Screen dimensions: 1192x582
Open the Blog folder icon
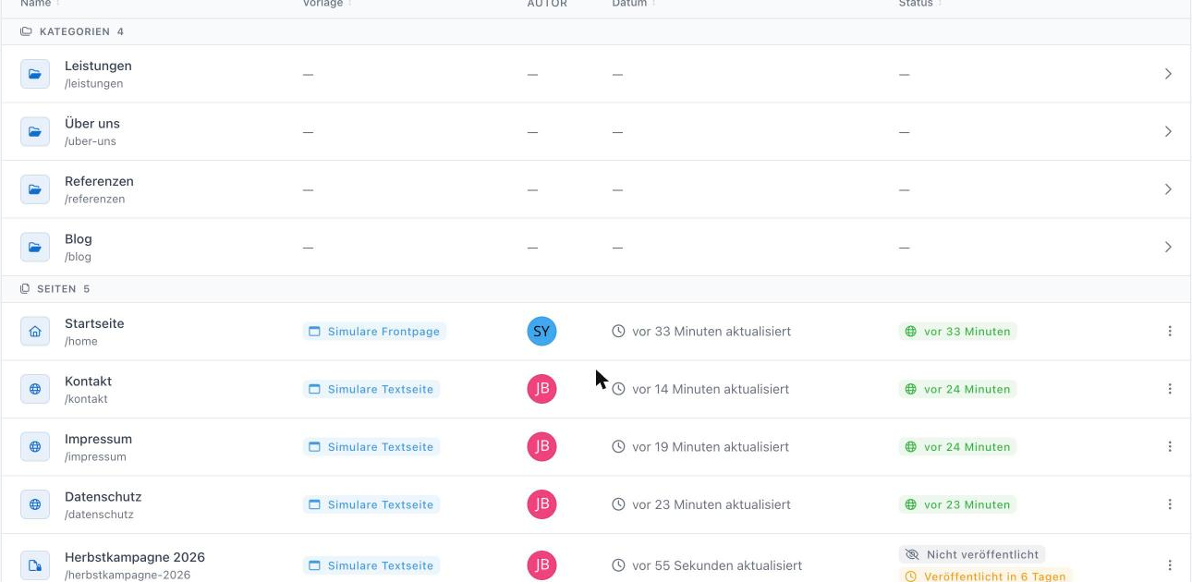[x=35, y=247]
